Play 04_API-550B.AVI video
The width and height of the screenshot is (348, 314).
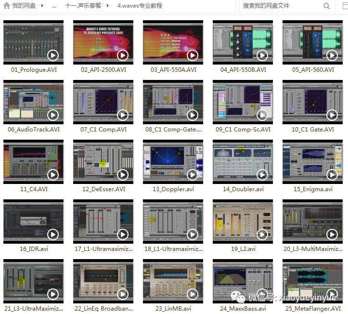pyautogui.click(x=262, y=55)
